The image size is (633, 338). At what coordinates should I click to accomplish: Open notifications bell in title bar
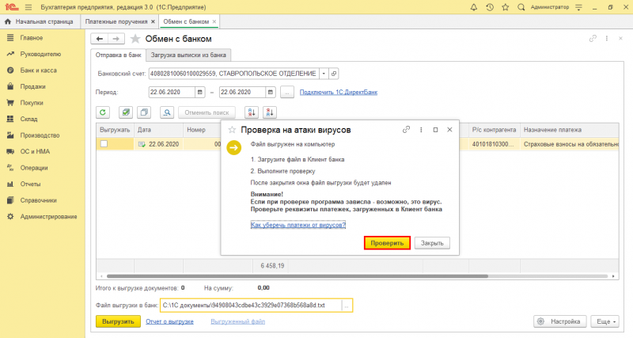tap(473, 7)
